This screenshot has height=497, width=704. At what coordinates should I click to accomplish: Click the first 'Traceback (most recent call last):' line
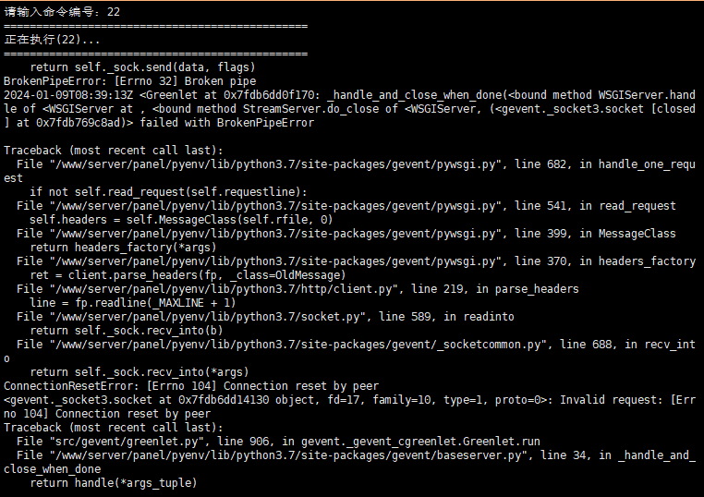point(113,151)
